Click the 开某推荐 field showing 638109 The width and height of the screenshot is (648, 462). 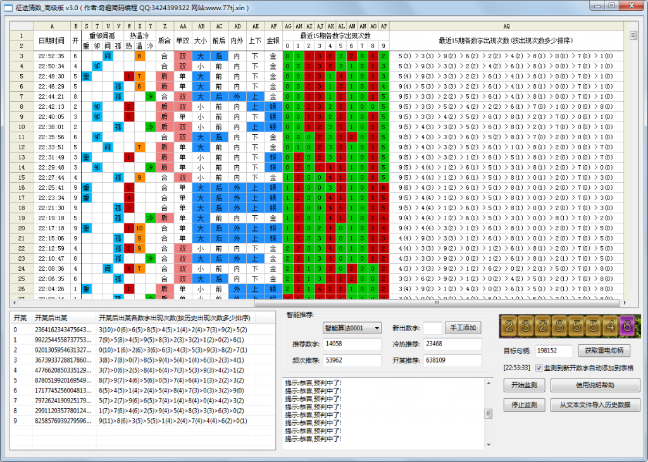(x=452, y=360)
